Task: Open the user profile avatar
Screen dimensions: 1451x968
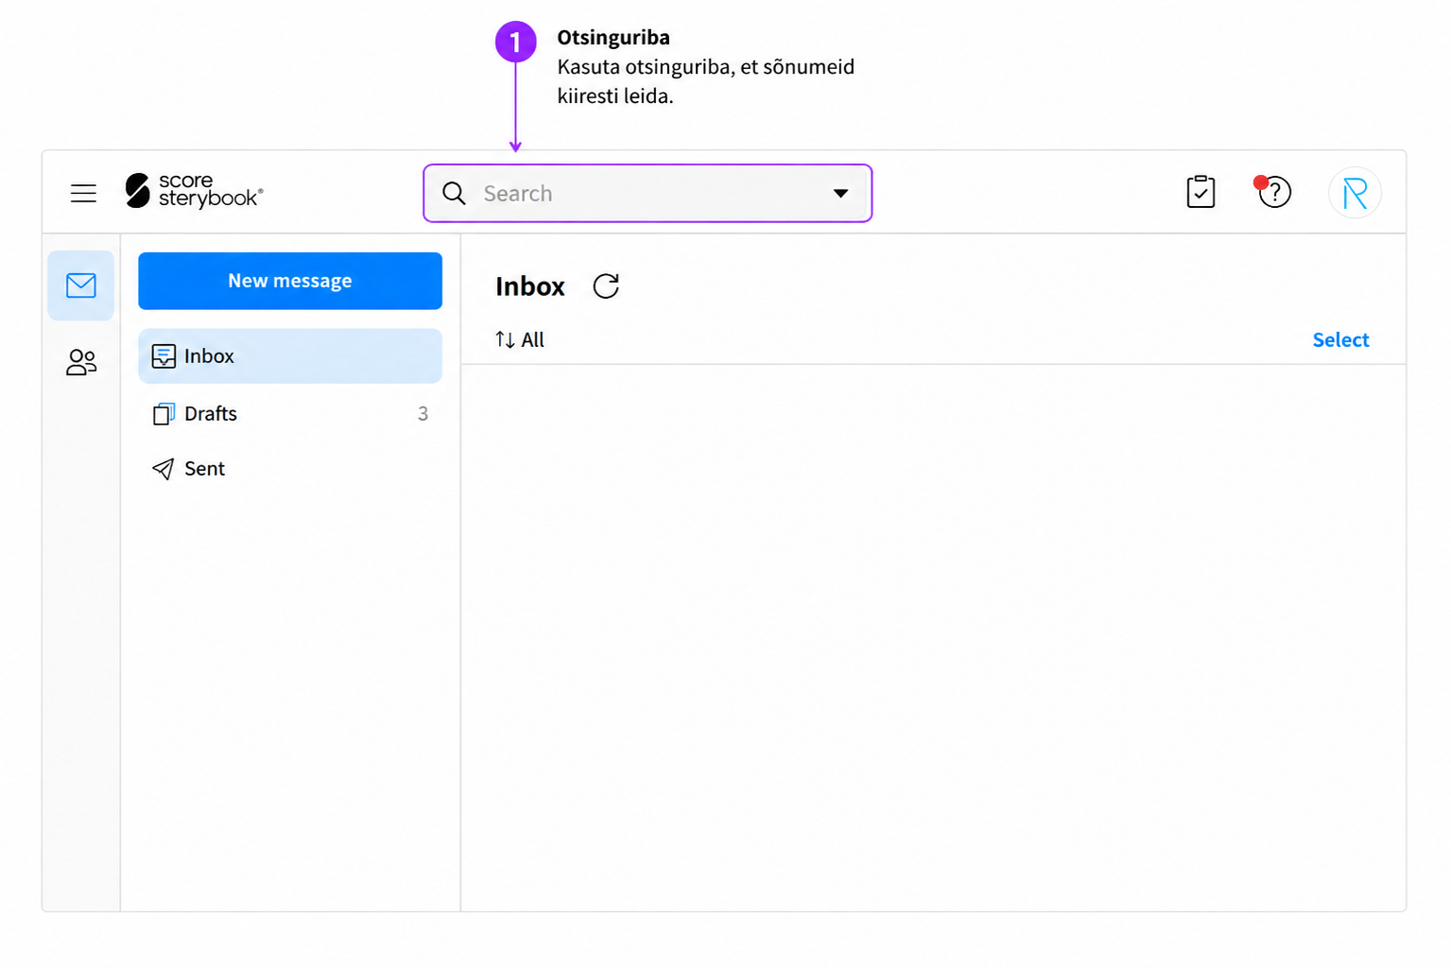Action: [1355, 193]
